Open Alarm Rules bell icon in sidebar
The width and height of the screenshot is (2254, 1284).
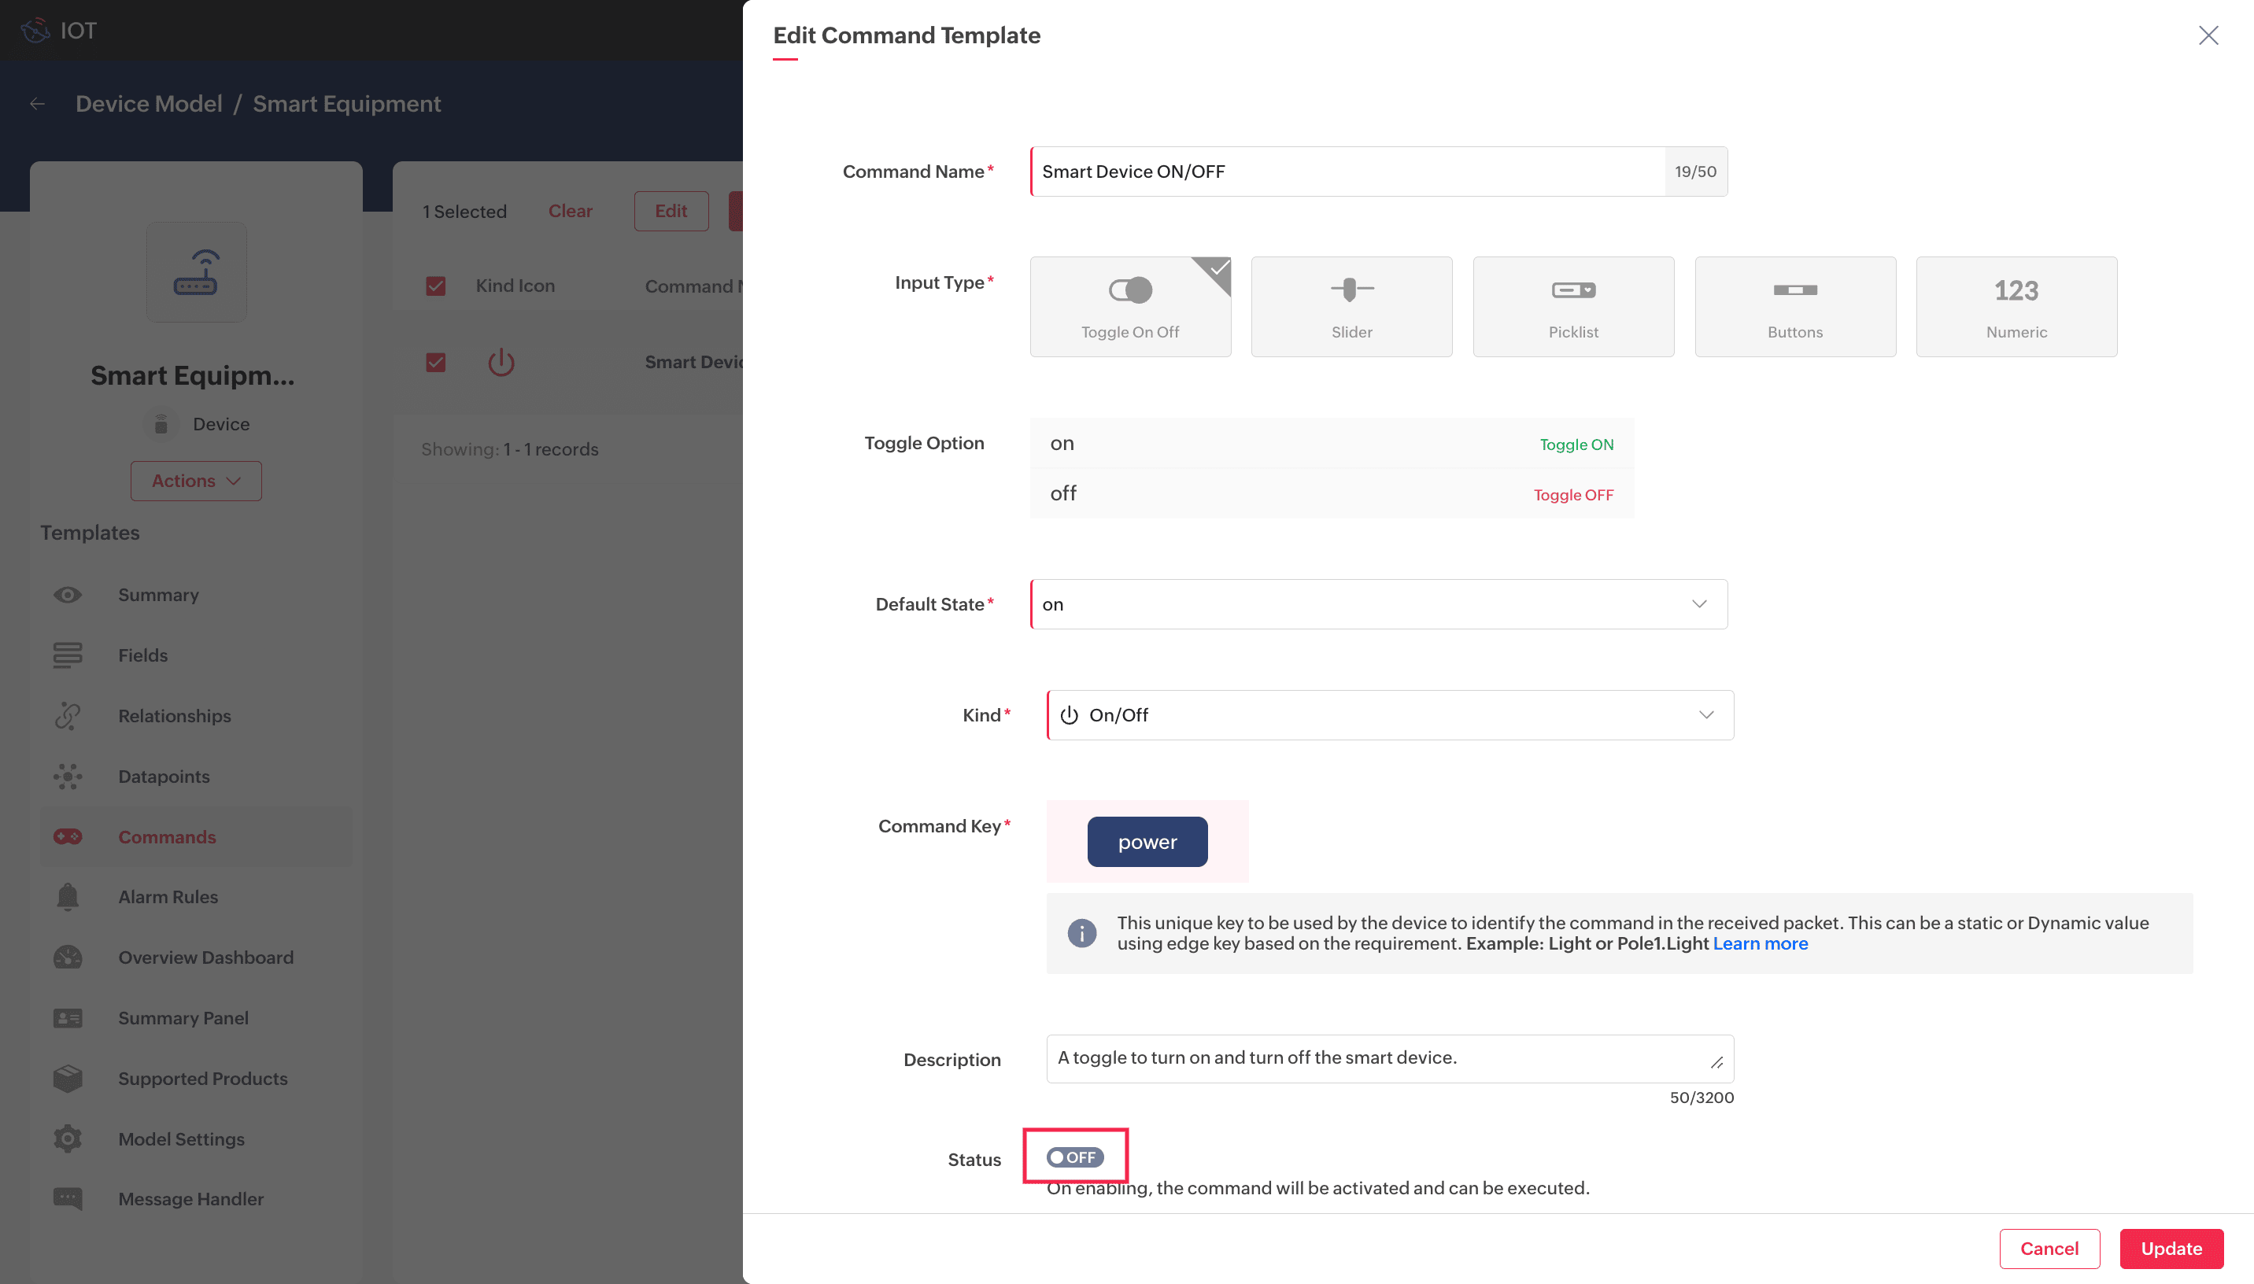pyautogui.click(x=68, y=897)
